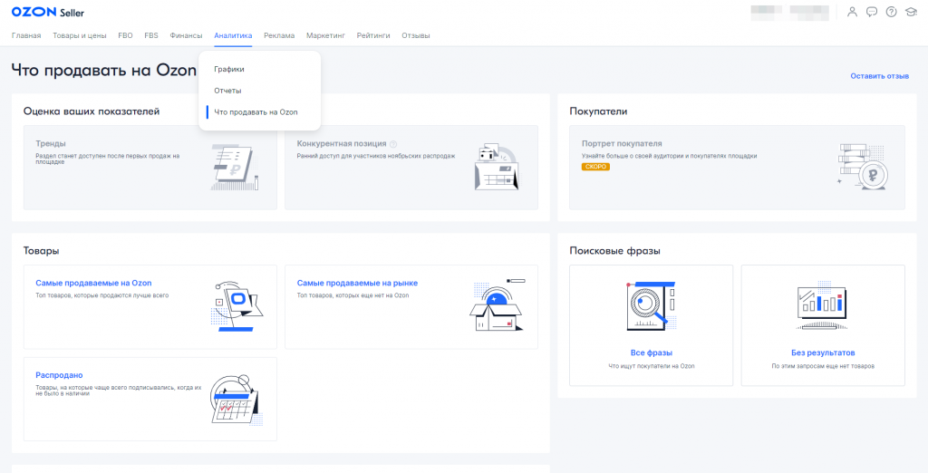The height and width of the screenshot is (473, 928).
Task: Click the Оставить отзыв link
Action: (x=879, y=76)
